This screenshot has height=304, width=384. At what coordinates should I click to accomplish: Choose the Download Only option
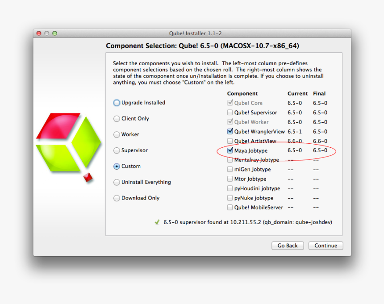point(117,198)
